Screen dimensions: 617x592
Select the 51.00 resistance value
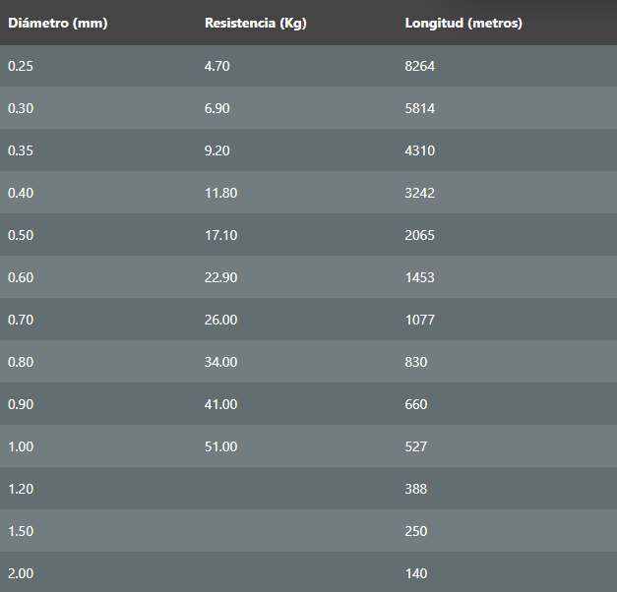point(220,446)
